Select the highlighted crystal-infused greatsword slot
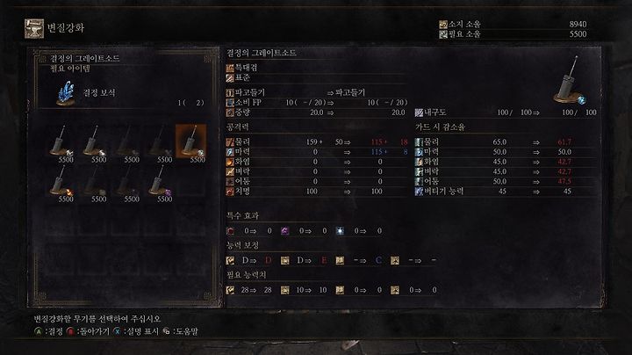The image size is (632, 355). point(190,143)
